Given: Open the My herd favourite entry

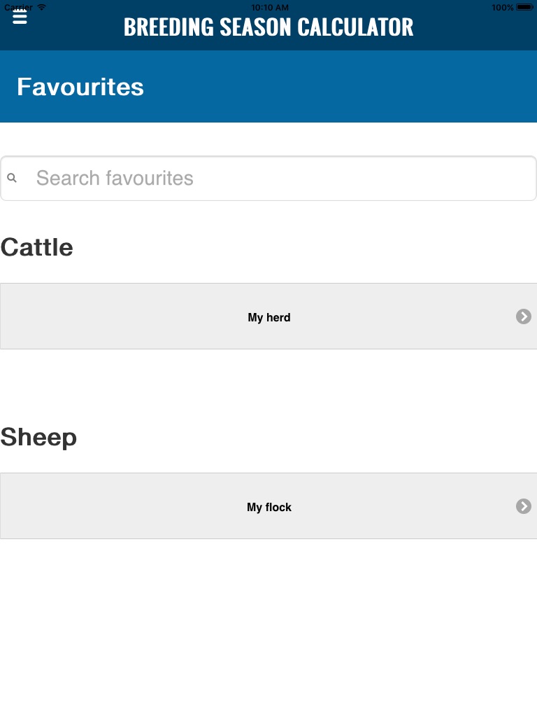Looking at the screenshot, I should point(268,317).
